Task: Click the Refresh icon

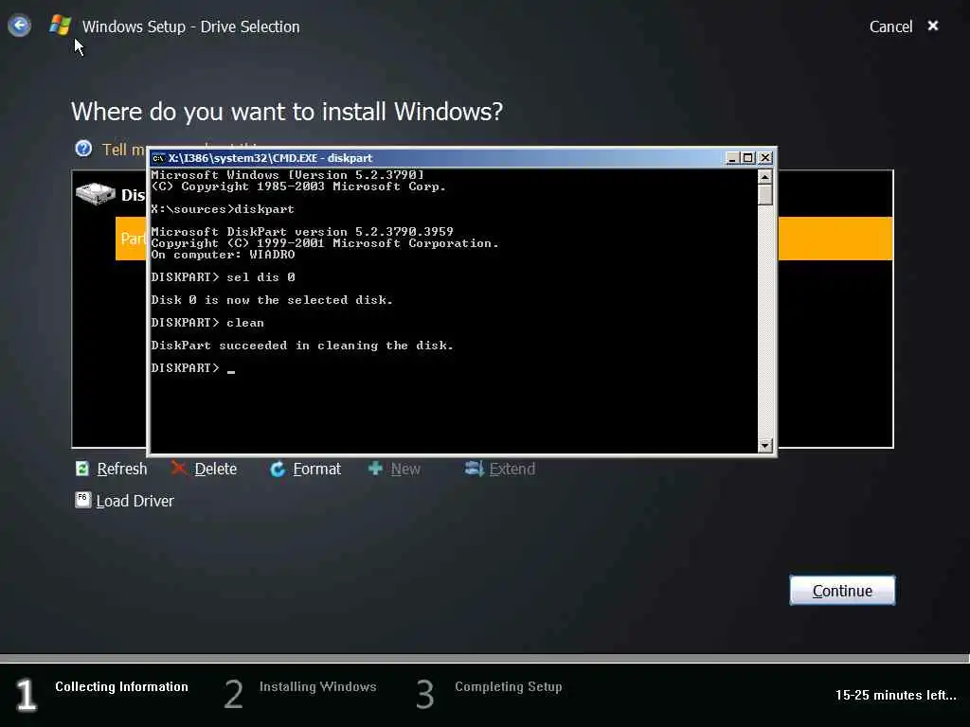Action: (x=82, y=469)
